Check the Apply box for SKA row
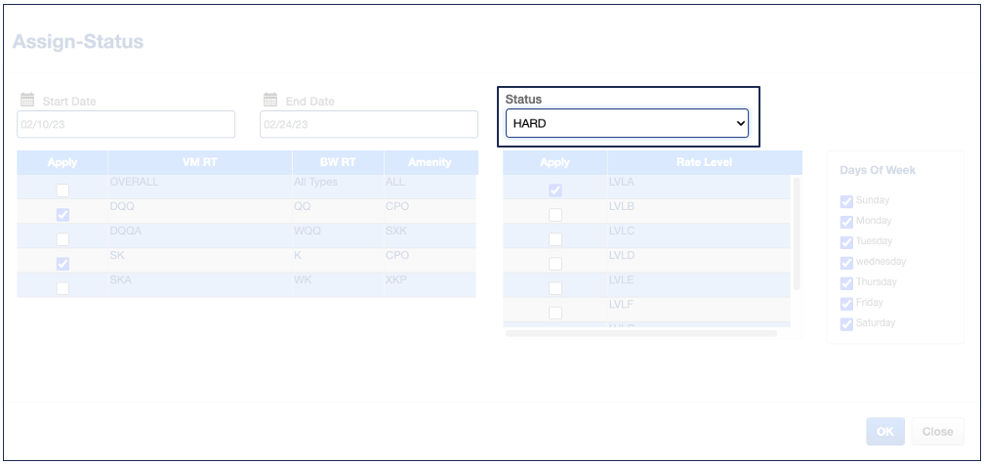 [x=62, y=288]
